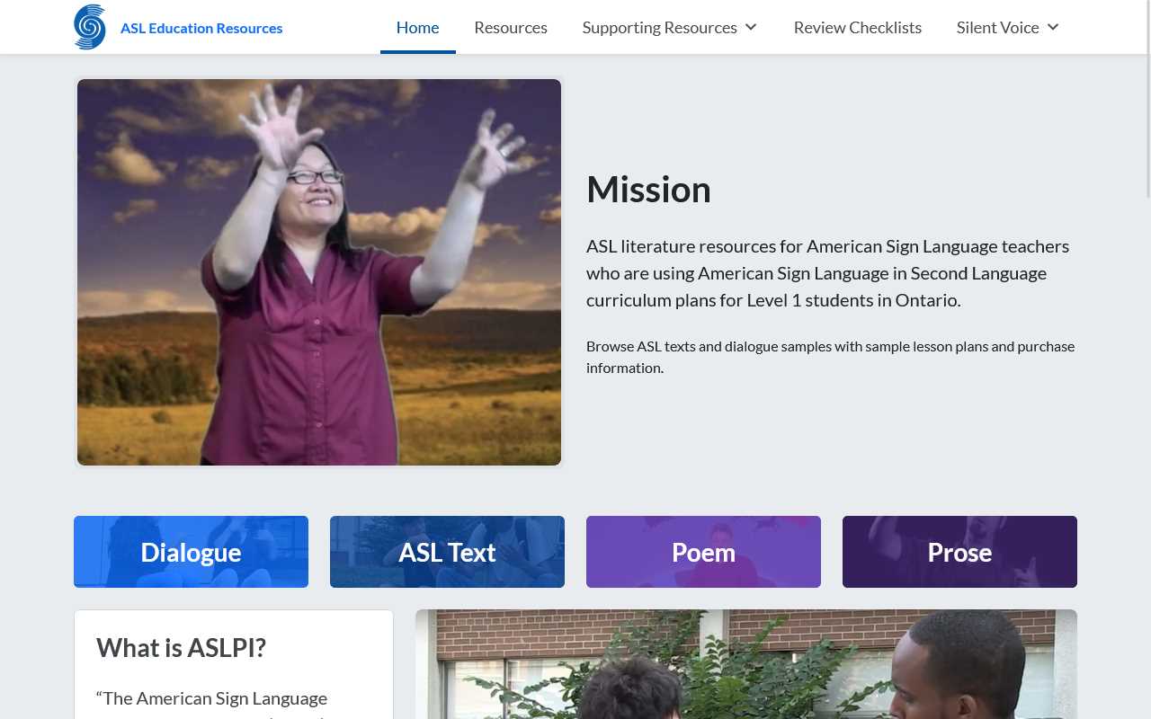The width and height of the screenshot is (1151, 719).
Task: Click the What is ASLPI? heading
Action: [181, 647]
